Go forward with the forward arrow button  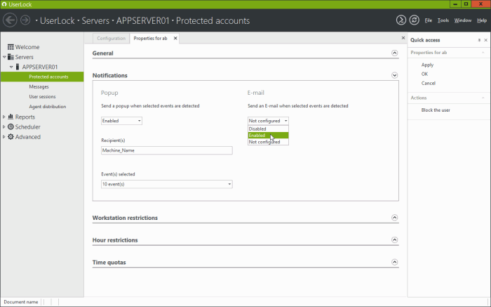click(x=25, y=20)
